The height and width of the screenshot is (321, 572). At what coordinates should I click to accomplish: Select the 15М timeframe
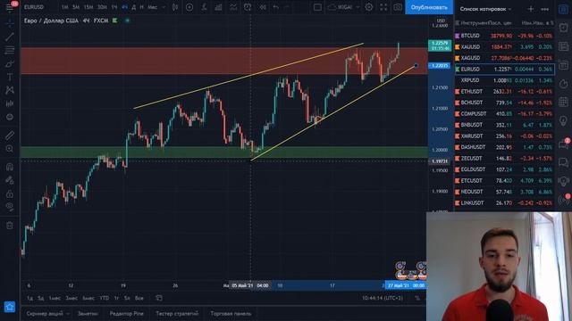(x=88, y=7)
